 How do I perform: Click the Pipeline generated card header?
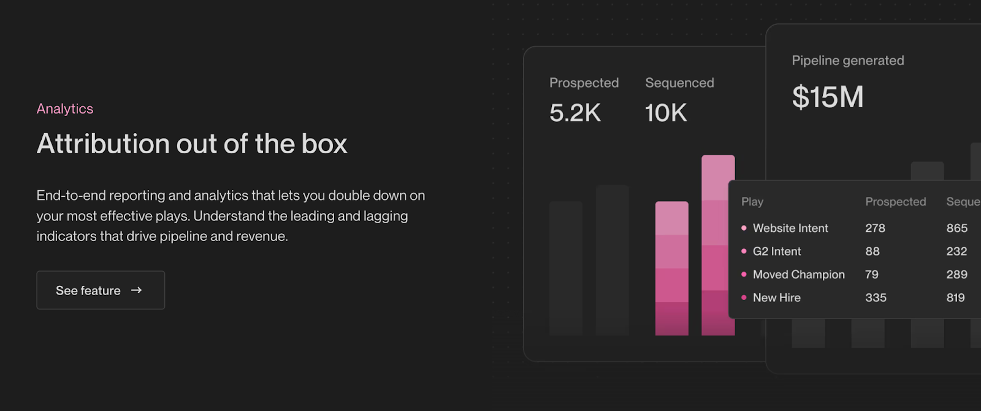click(x=848, y=60)
